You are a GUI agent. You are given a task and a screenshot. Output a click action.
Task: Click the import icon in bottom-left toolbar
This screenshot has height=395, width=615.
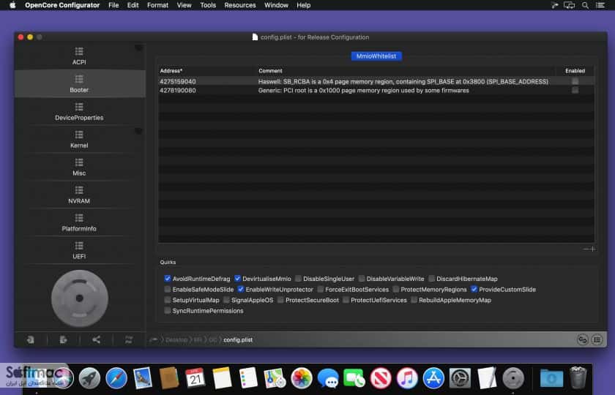click(30, 339)
